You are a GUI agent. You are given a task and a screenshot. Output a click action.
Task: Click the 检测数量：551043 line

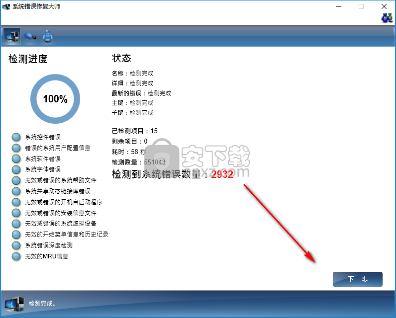[139, 162]
